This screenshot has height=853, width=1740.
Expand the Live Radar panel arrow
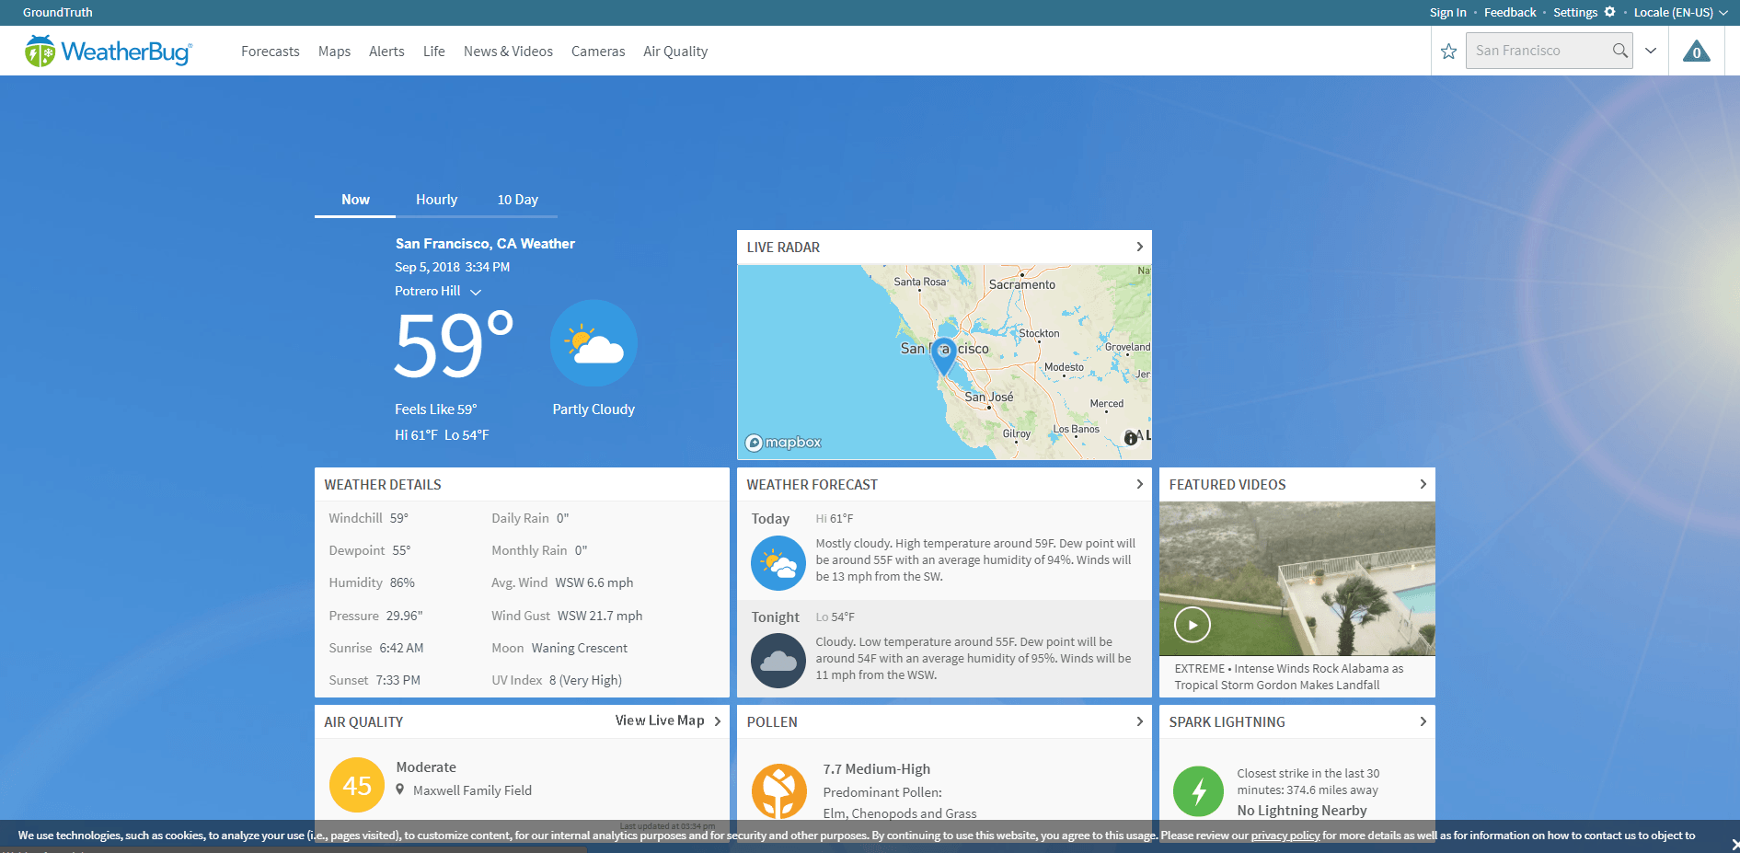pyautogui.click(x=1139, y=247)
